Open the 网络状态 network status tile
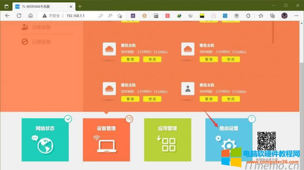Image resolution: width=304 pixels, height=170 pixels. point(45,140)
